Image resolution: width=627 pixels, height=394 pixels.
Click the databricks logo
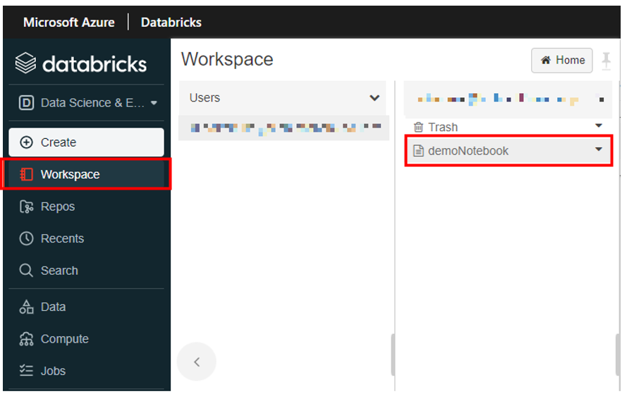[81, 63]
